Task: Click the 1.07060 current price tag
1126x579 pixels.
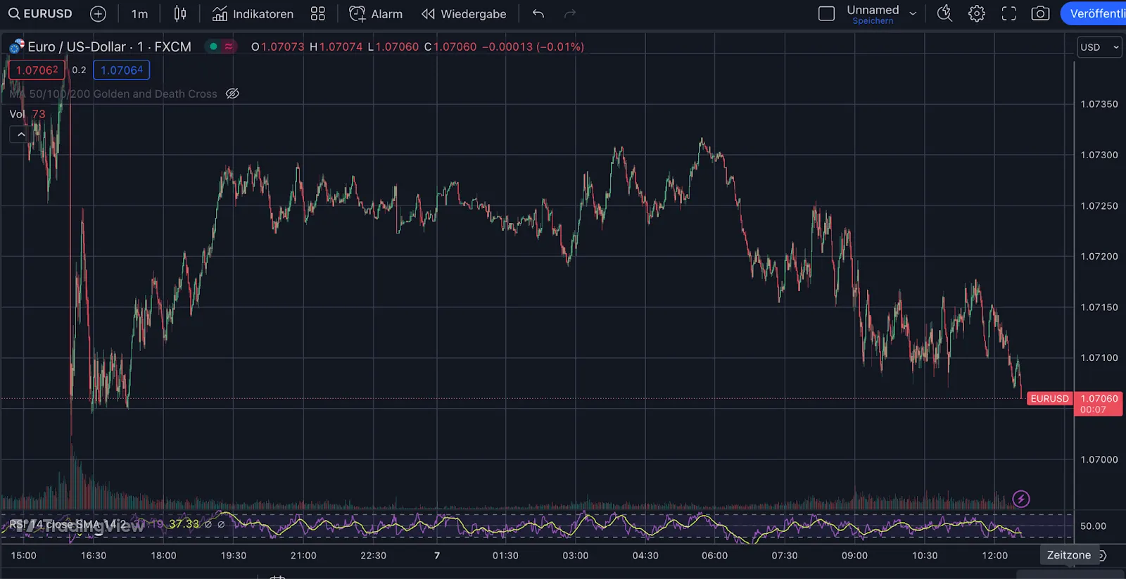Action: (x=1099, y=404)
